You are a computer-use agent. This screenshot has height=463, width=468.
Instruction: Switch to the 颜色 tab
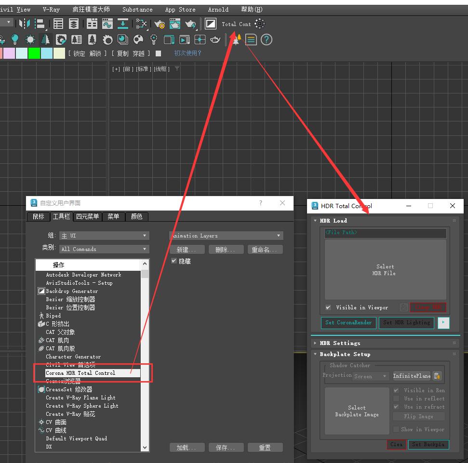pos(136,217)
